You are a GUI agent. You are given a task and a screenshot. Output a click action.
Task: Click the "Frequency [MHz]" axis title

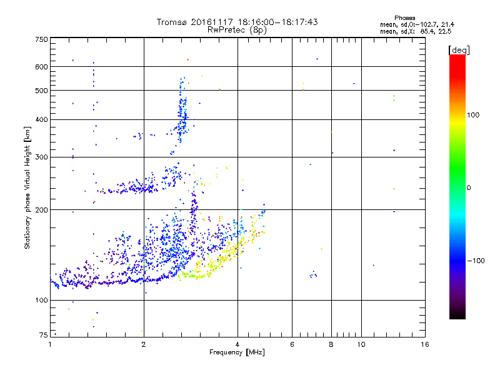[237, 352]
